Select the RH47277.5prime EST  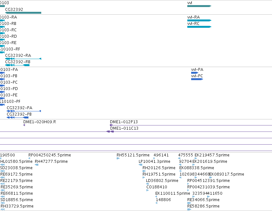click(37, 165)
